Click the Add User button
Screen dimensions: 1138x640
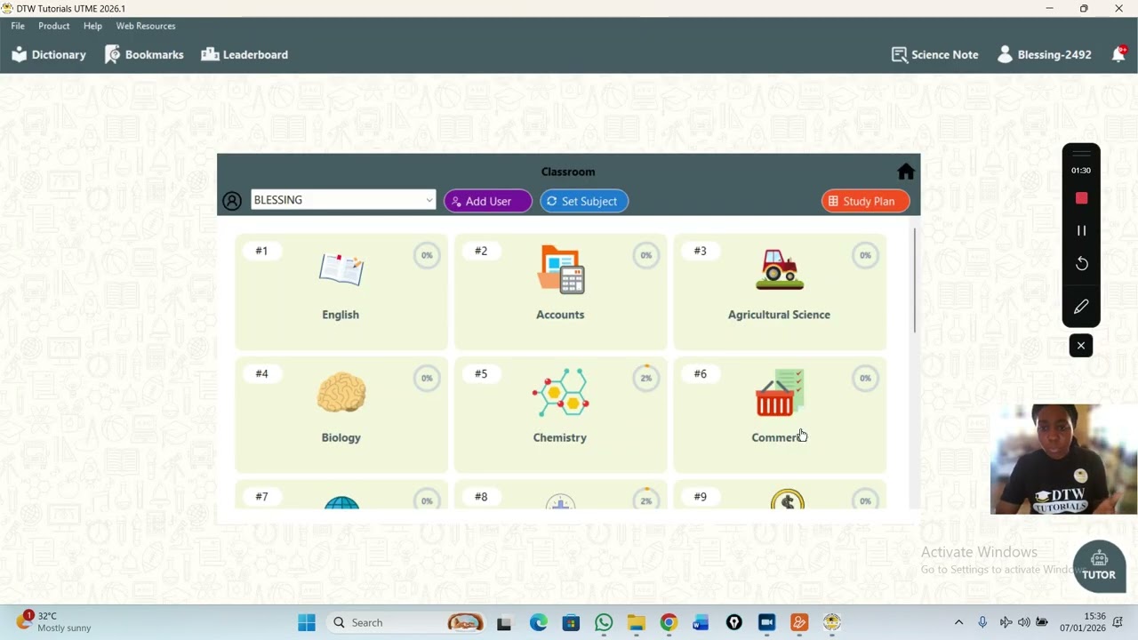pos(488,201)
